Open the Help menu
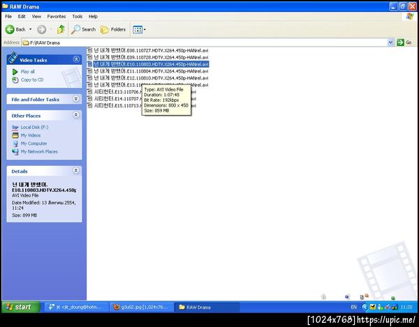 coord(93,16)
